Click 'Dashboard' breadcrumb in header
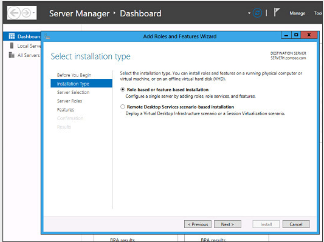324x242 pixels. (140, 13)
